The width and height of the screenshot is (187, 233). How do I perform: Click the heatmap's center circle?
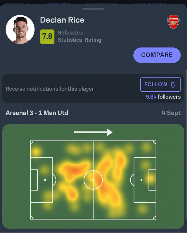tap(93, 180)
